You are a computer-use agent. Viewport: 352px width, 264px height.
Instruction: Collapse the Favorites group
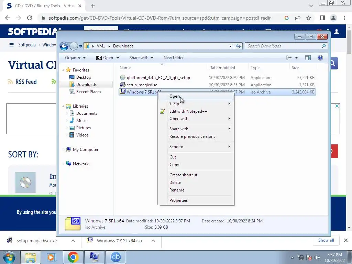pyautogui.click(x=63, y=70)
